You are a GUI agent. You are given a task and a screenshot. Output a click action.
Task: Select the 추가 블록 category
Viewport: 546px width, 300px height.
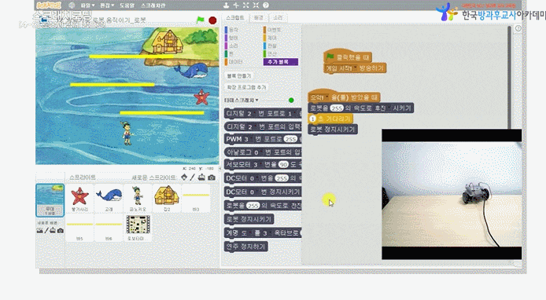[281, 62]
